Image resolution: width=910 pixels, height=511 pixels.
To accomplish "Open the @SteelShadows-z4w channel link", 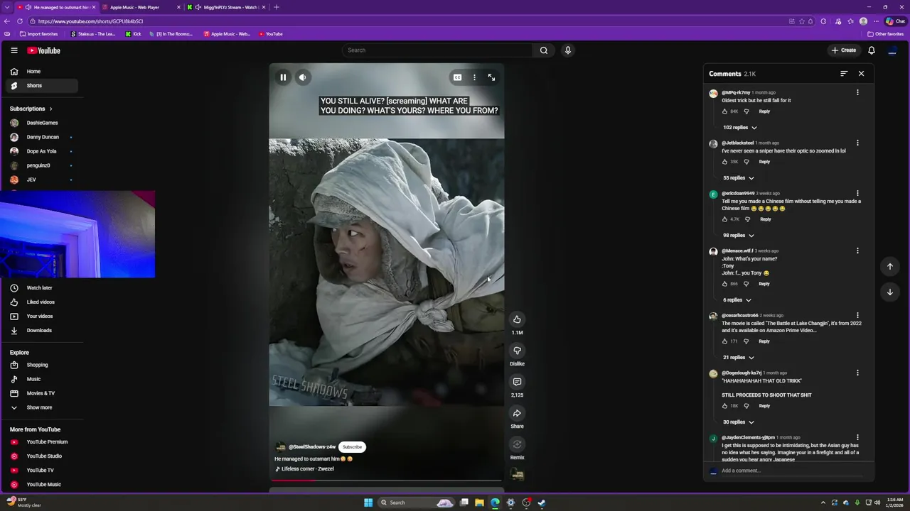I will (x=312, y=447).
